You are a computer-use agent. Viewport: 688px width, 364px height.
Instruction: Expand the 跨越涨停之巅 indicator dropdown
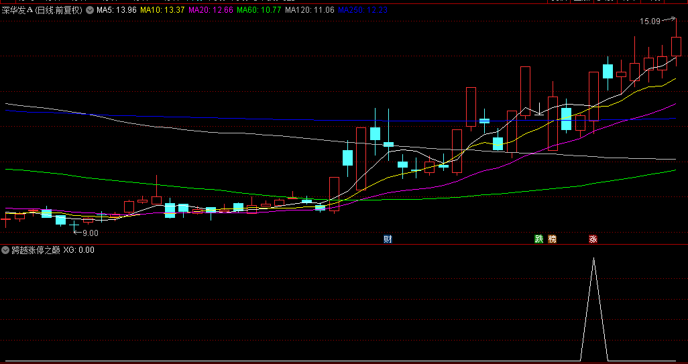(x=5, y=250)
